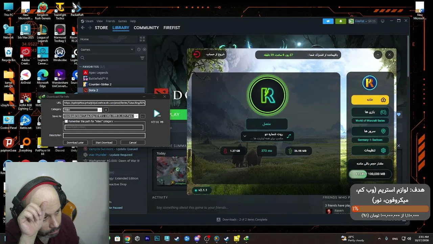
Task: Open the View menu in Steam
Action: point(99,21)
